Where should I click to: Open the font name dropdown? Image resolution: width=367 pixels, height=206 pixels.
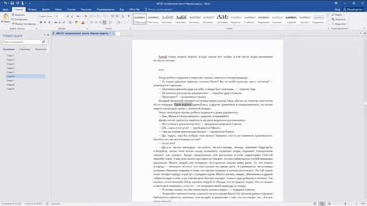click(53, 17)
